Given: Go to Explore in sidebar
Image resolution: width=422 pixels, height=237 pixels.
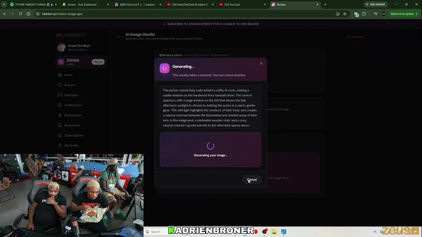Looking at the screenshot, I should coord(70,85).
